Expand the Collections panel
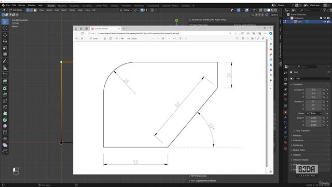 [x=298, y=140]
